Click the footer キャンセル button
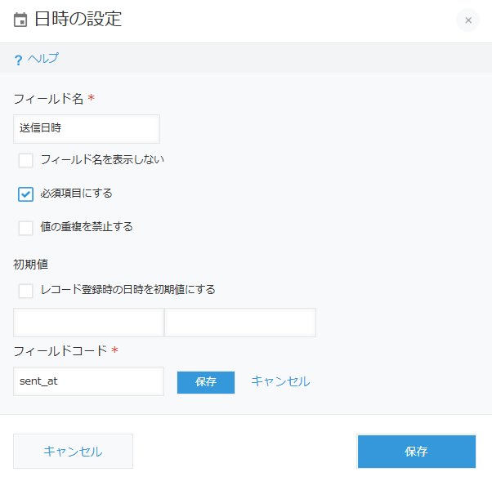The width and height of the screenshot is (492, 481). point(73,452)
